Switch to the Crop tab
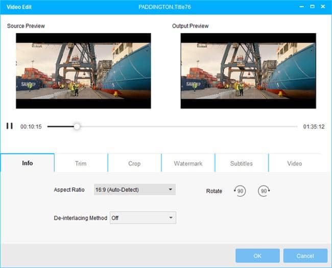 pos(134,163)
